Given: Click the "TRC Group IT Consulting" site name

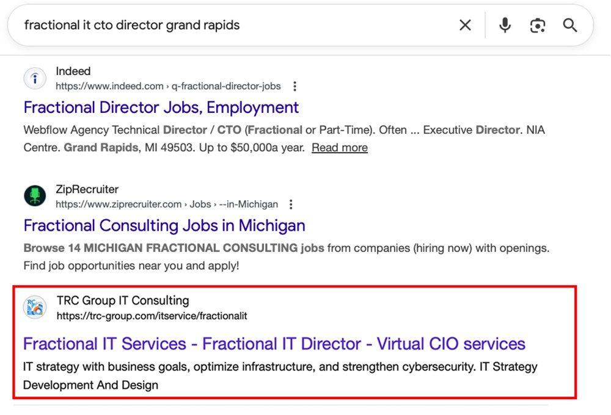Looking at the screenshot, I should [123, 300].
